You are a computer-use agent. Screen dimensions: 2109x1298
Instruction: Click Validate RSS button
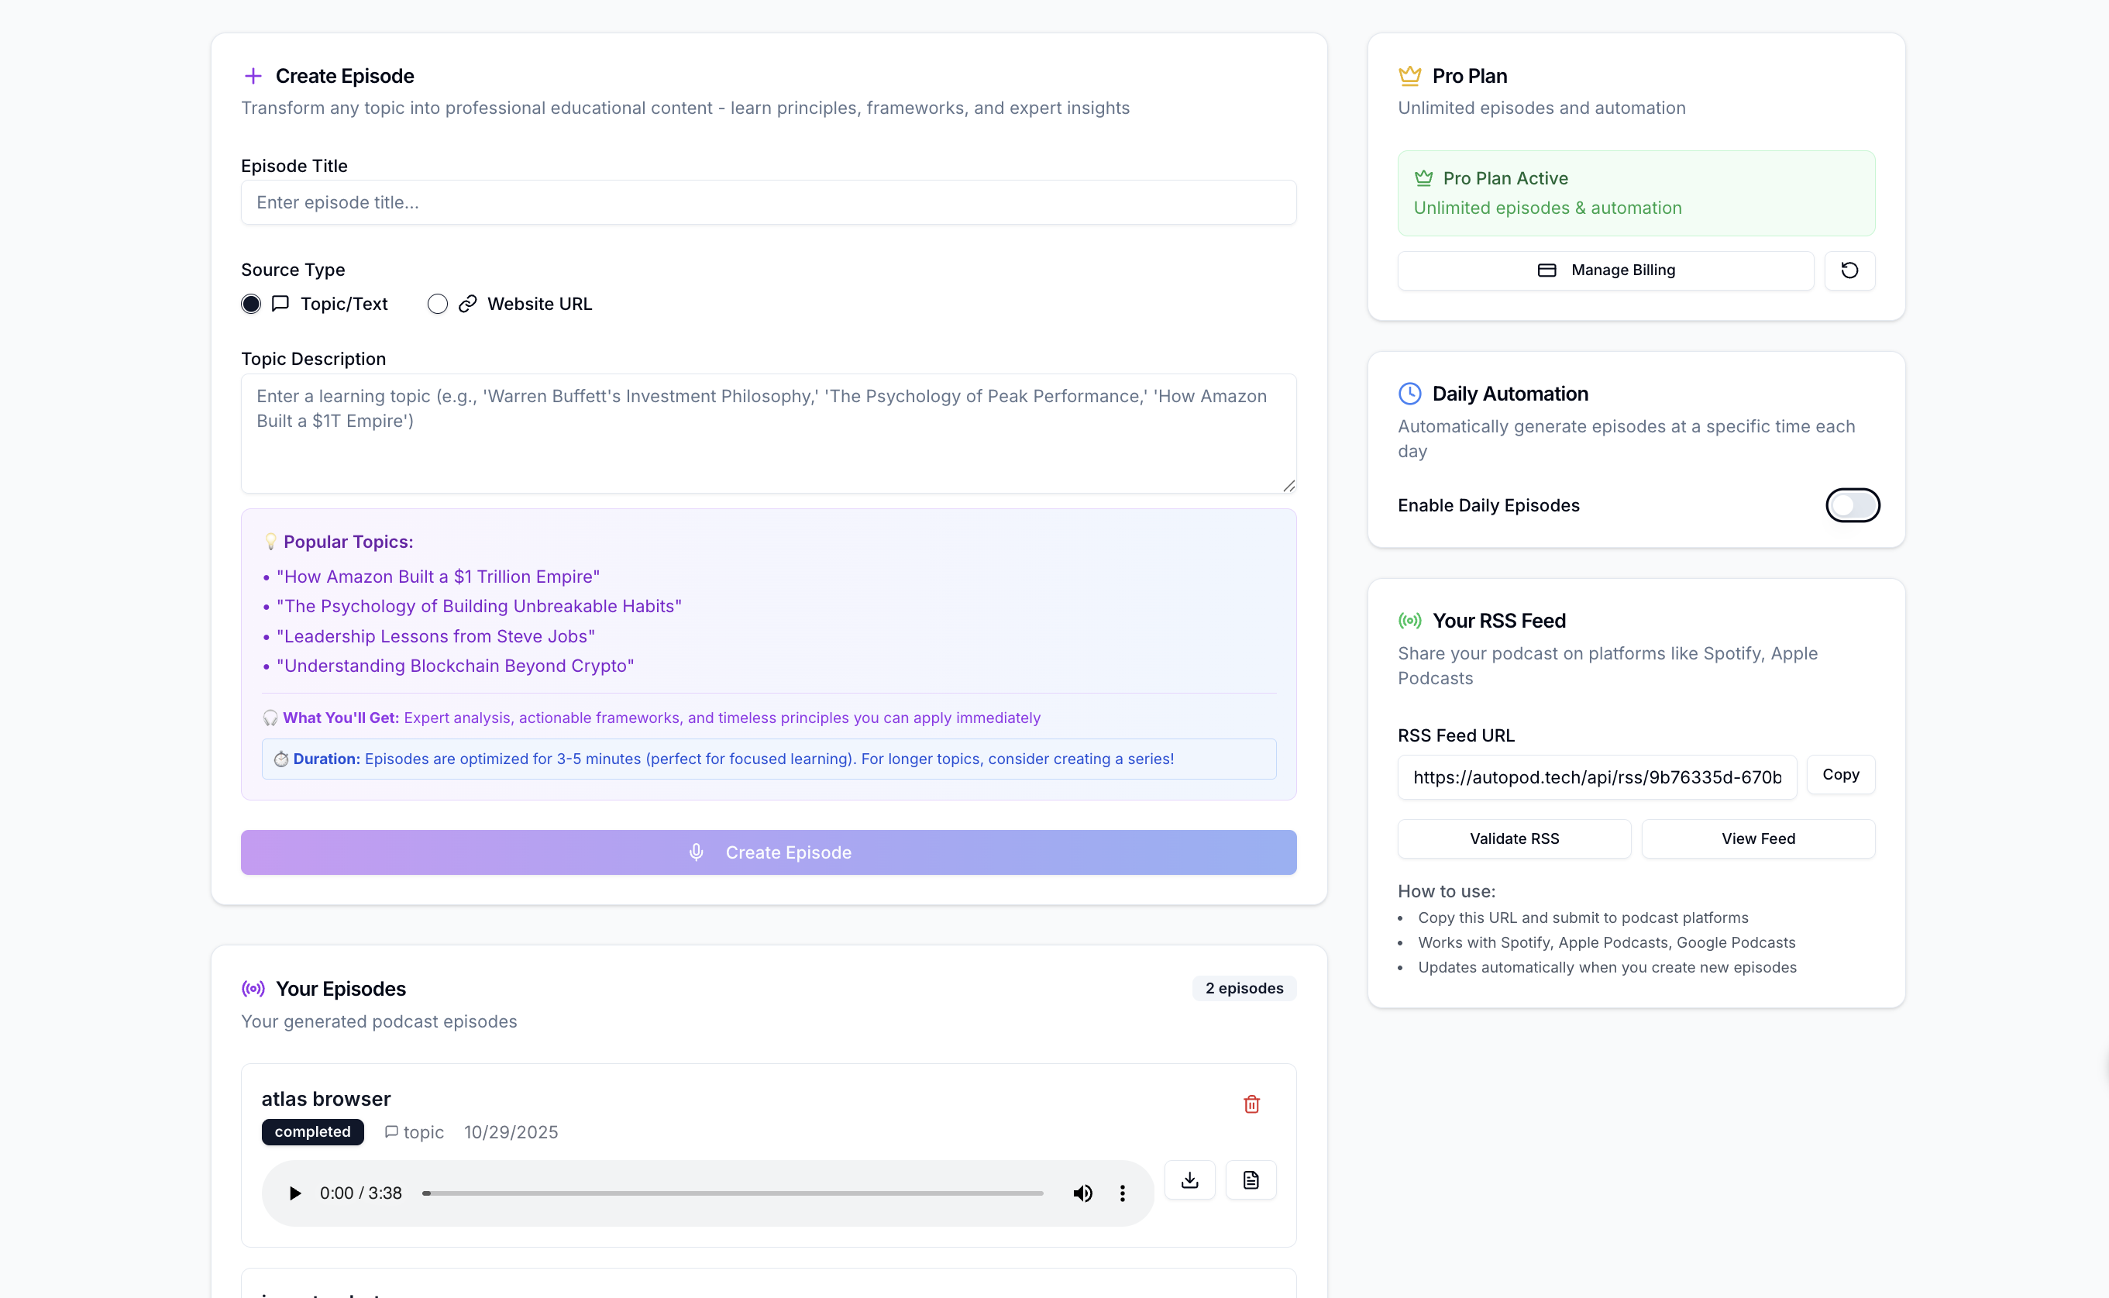click(1513, 838)
